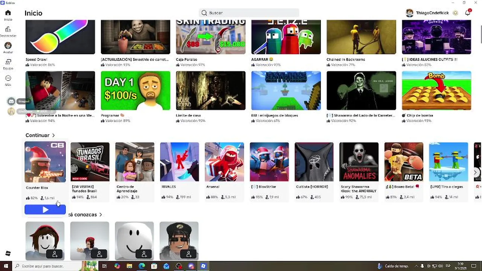Screen dimensions: 482x271
Task: Add friend on the small red-cap avatar card
Action: click(99, 254)
